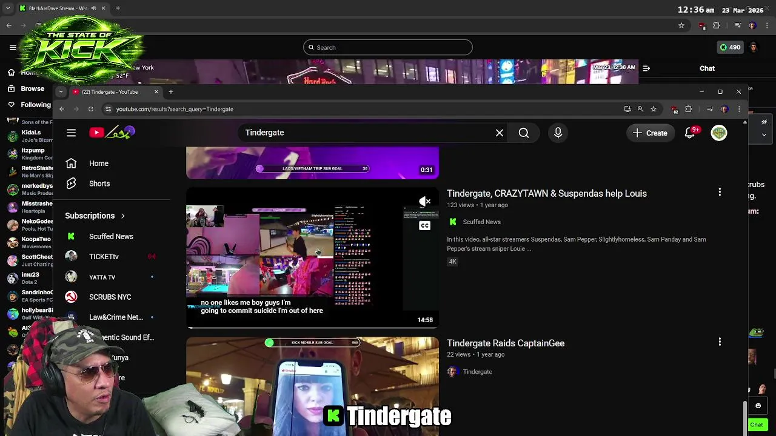Click the Kick site search field

(x=388, y=47)
